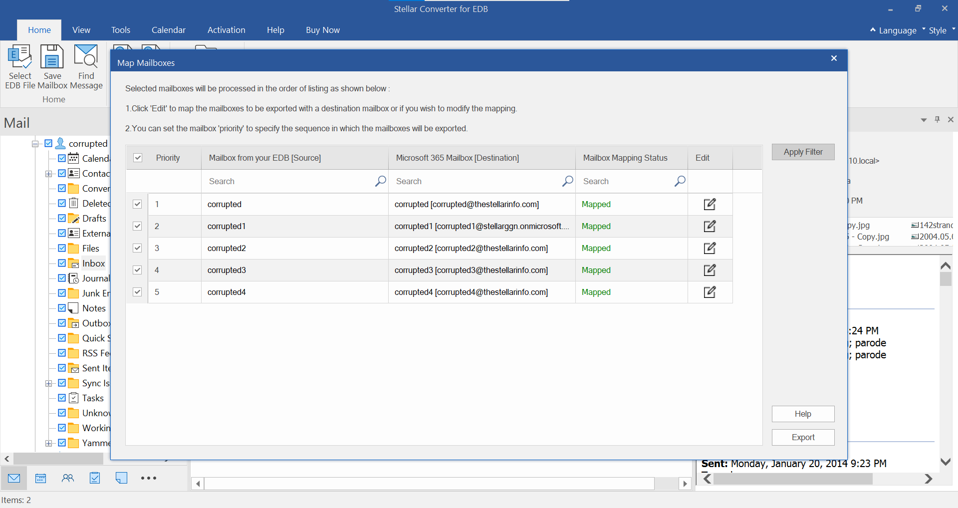Viewport: 958px width, 508px height.
Task: Click the Select EDB File icon
Action: (20, 57)
